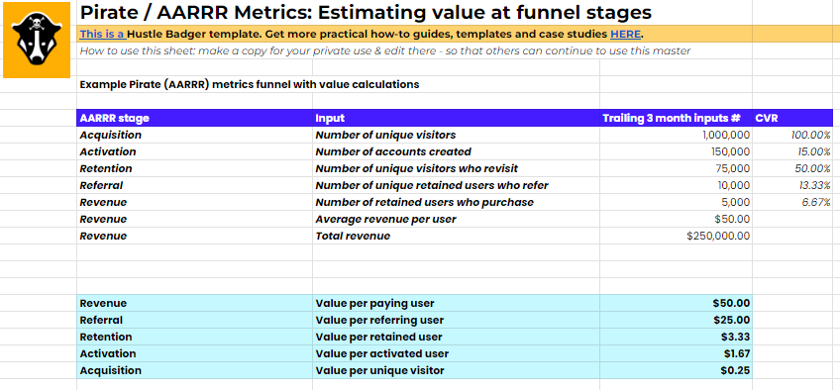Select the 75,000 revisit value

(677, 168)
